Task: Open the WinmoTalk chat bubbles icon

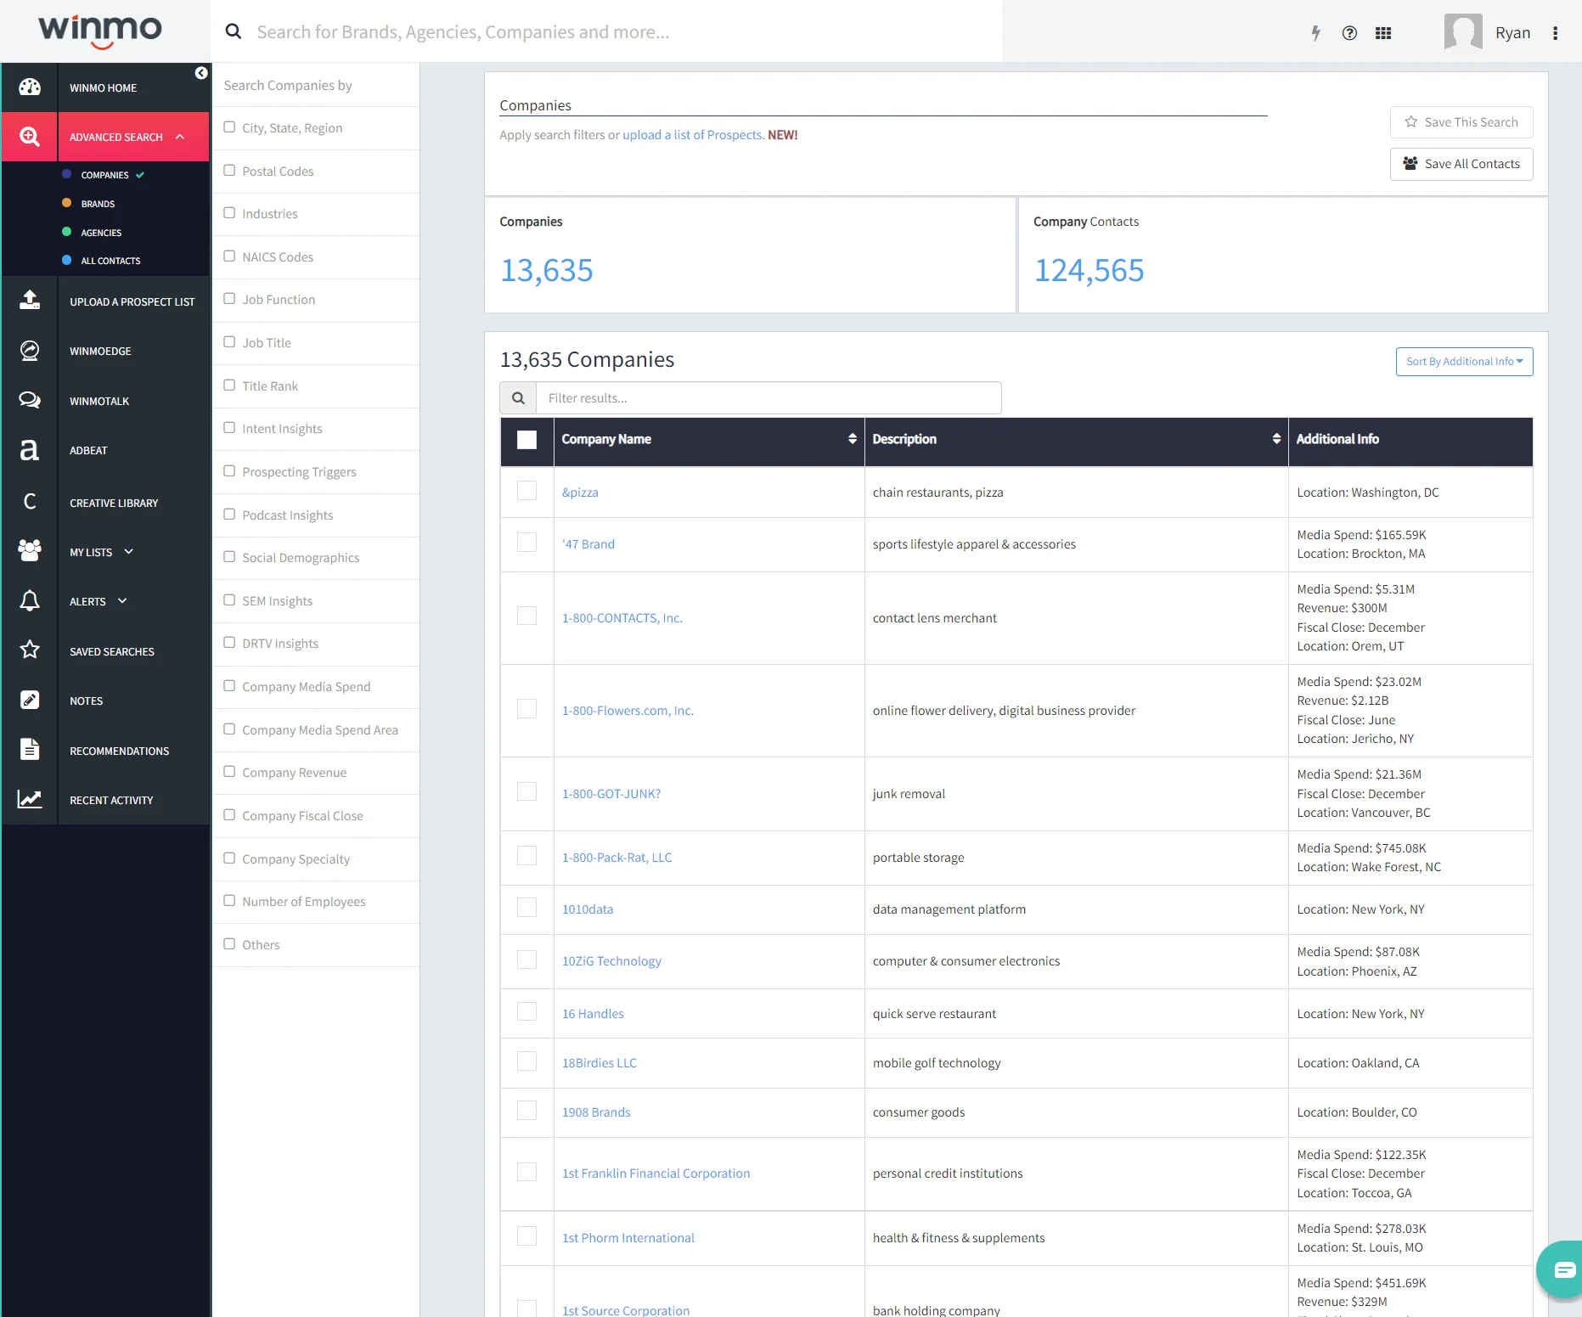Action: (30, 400)
